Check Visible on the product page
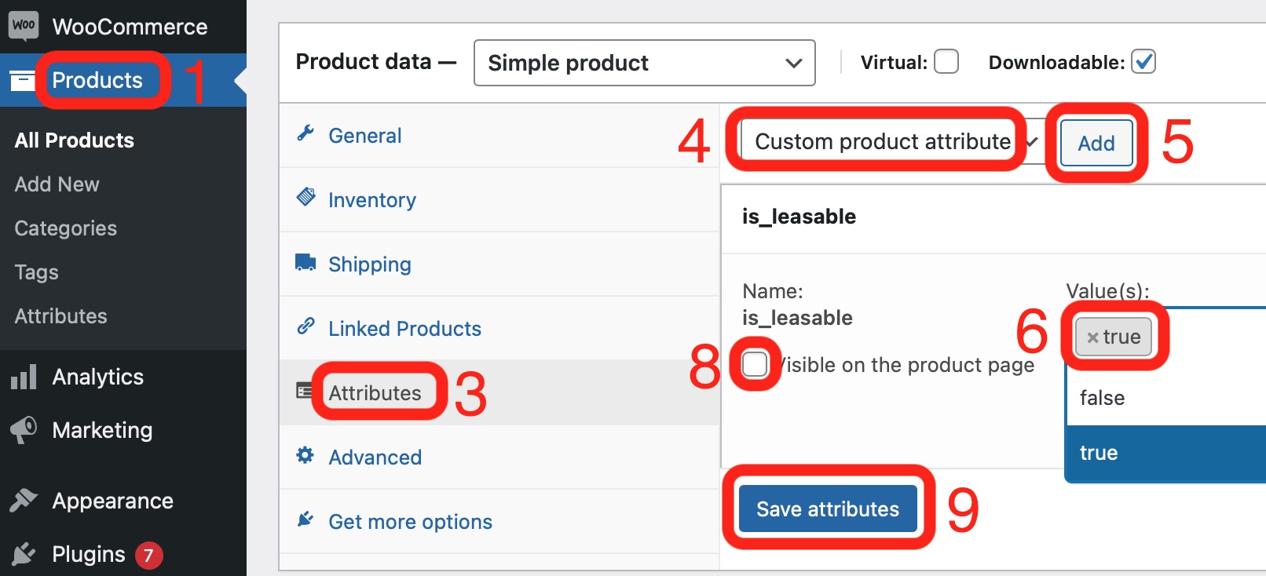The height and width of the screenshot is (576, 1266). 755,364
